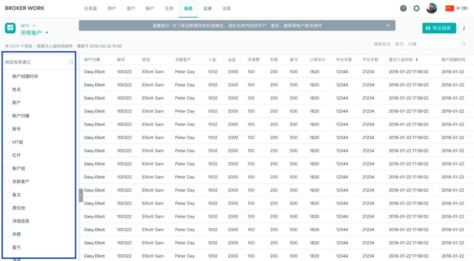This screenshot has width=474, height=261.
Task: Enable the 账户归属 filter checkbox
Action: (7, 116)
